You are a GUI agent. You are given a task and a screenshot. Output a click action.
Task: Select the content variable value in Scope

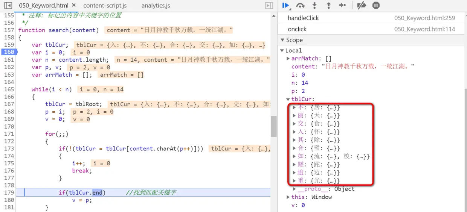[368, 67]
